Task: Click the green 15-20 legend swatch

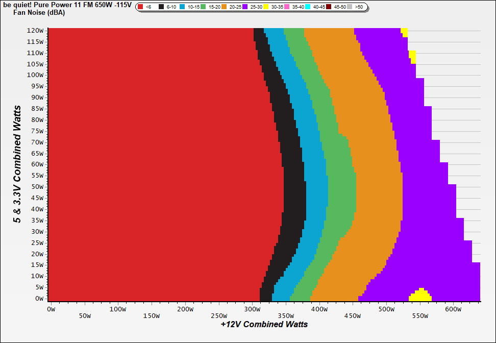Action: pyautogui.click(x=204, y=7)
